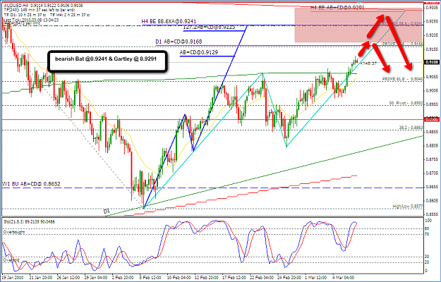
Task: Select the 'D1 AB=CD@0.9168' label
Action: 179,42
